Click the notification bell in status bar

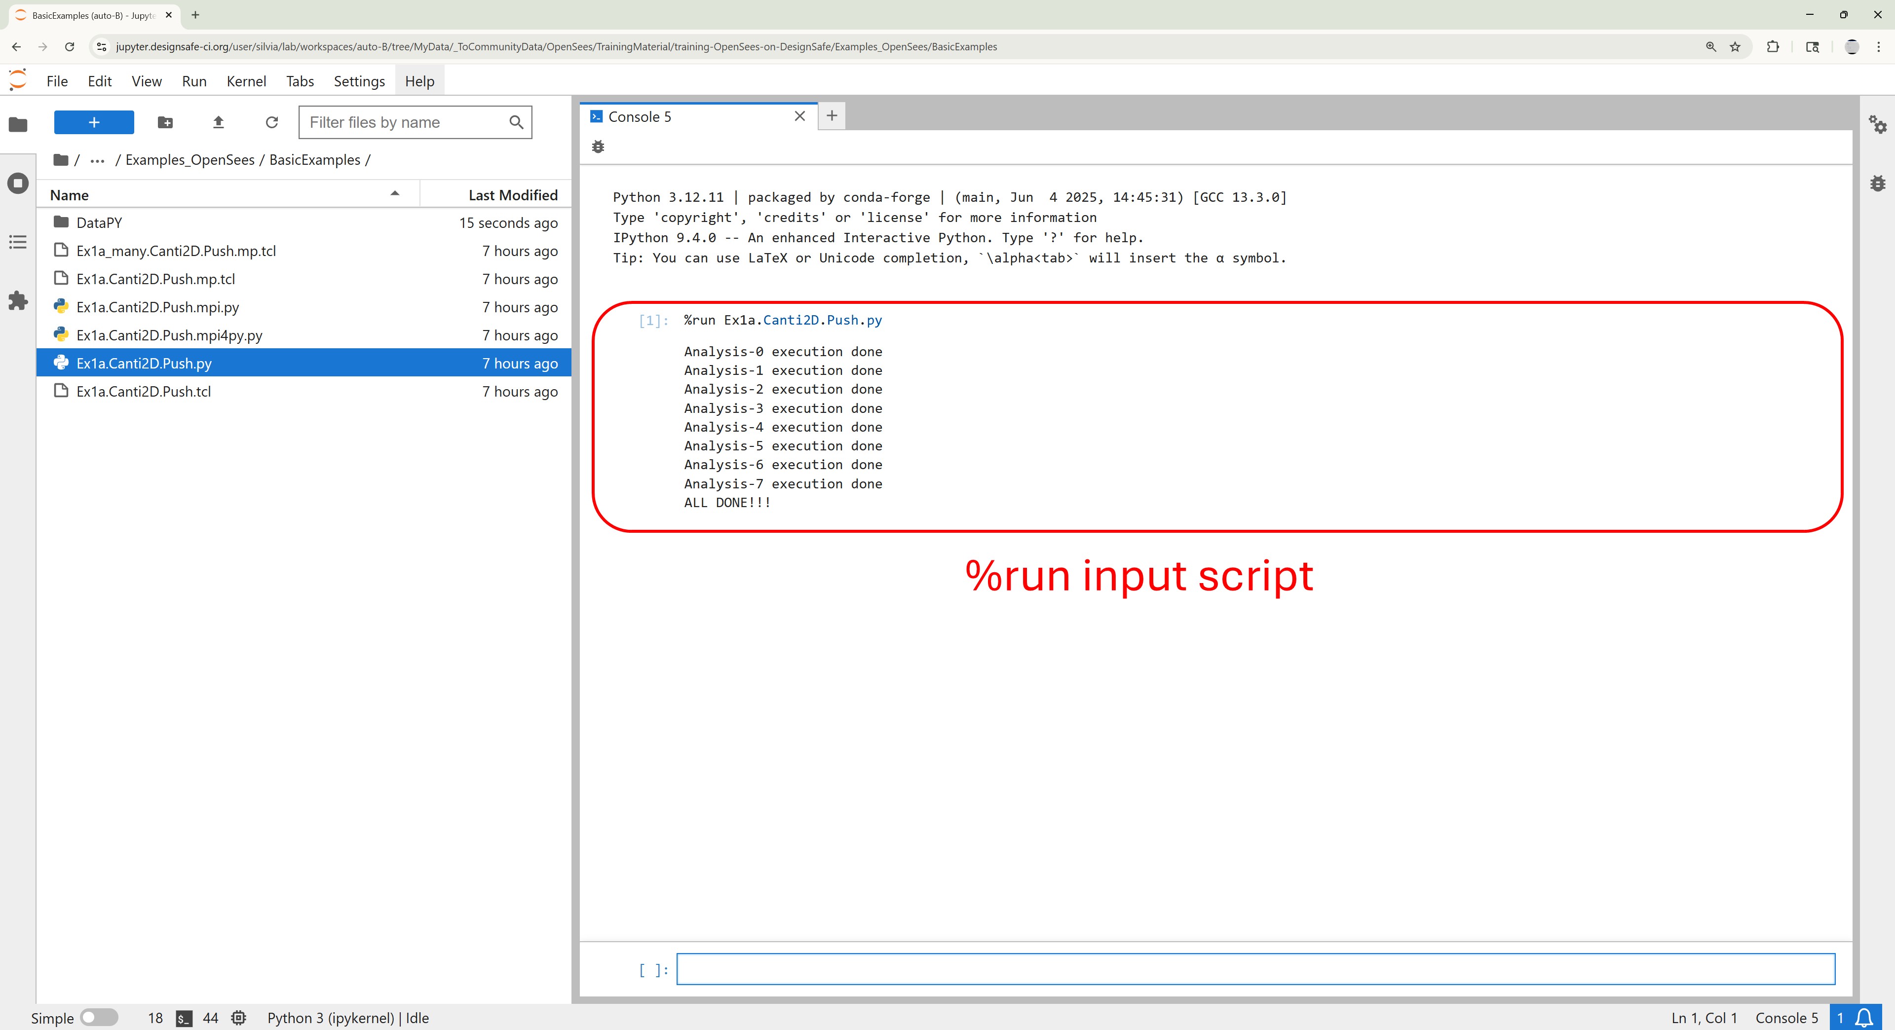click(x=1864, y=1018)
